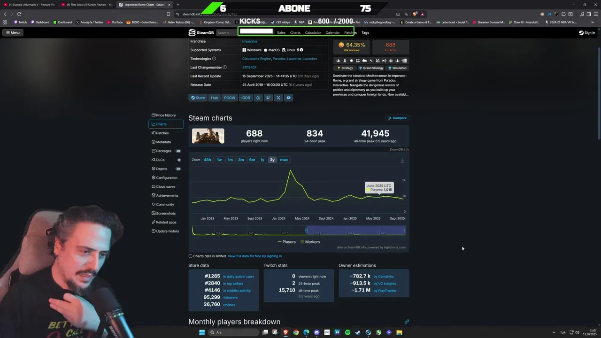Open the DLCs sidebar item
This screenshot has height=338, width=601.
166,160
